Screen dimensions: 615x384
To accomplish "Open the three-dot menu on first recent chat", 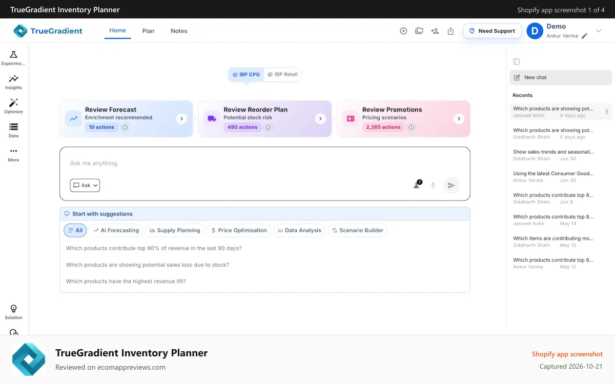I will point(607,112).
